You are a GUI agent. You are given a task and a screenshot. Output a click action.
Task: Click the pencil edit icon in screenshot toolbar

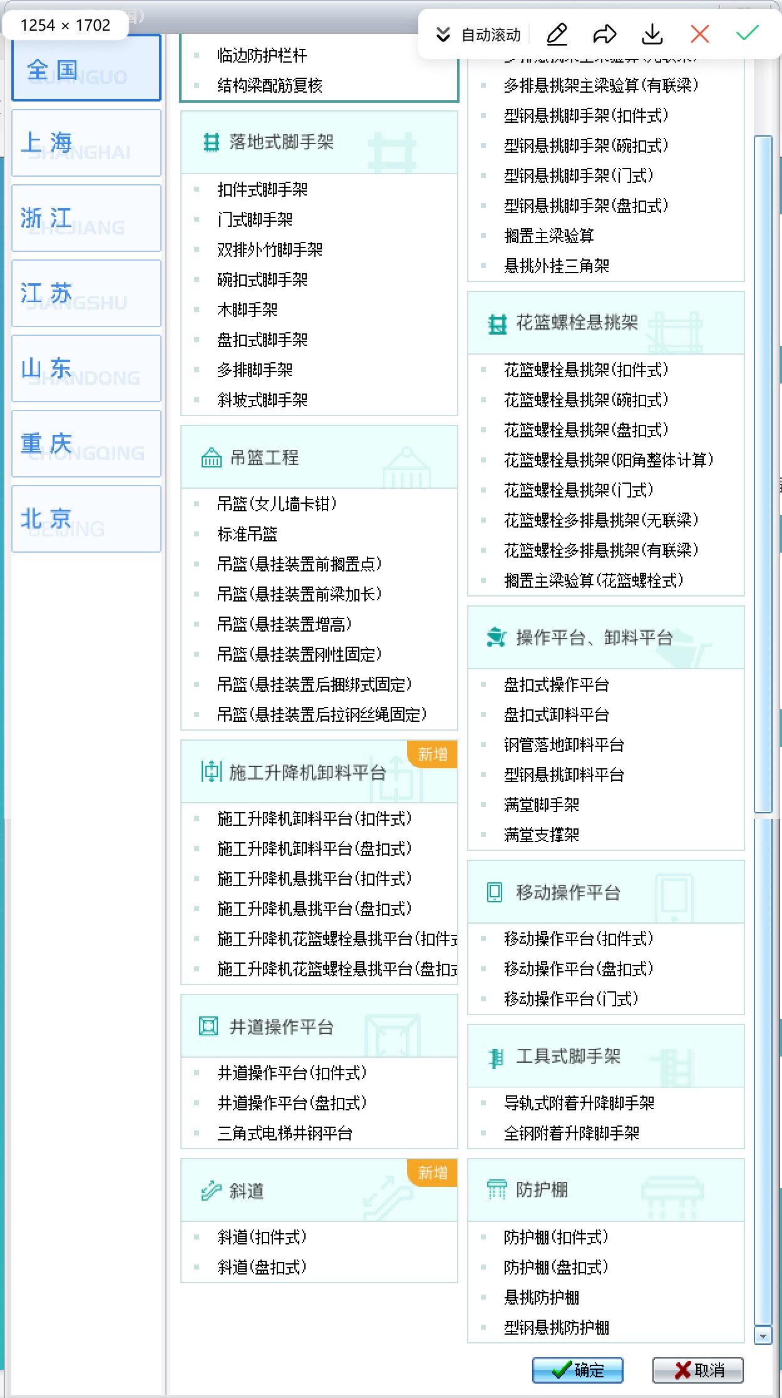[x=557, y=34]
